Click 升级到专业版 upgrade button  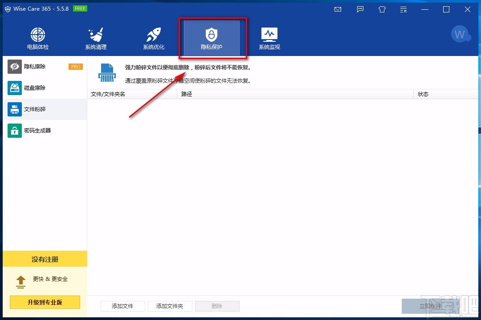(45, 302)
